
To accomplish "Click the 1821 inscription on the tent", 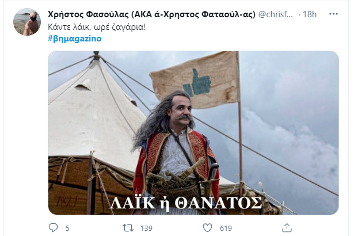I will [x=67, y=201].
